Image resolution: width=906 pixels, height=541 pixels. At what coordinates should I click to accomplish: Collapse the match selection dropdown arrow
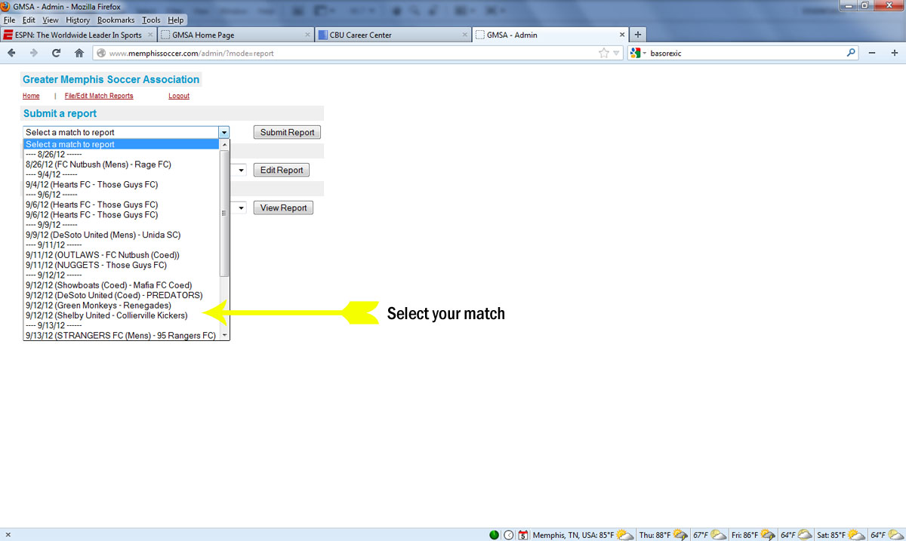click(223, 132)
